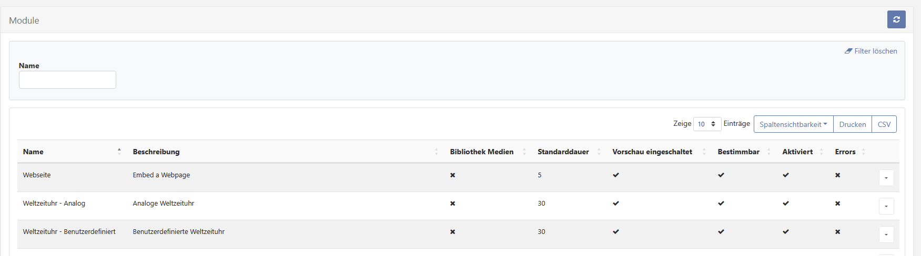Open row action menu for Weltzeituhr - Analog
Viewport: 921px width, 256px height.
pyautogui.click(x=886, y=206)
